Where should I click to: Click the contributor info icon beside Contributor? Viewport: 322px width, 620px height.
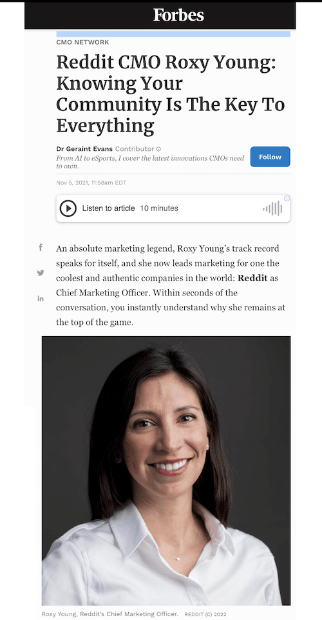pyautogui.click(x=158, y=149)
